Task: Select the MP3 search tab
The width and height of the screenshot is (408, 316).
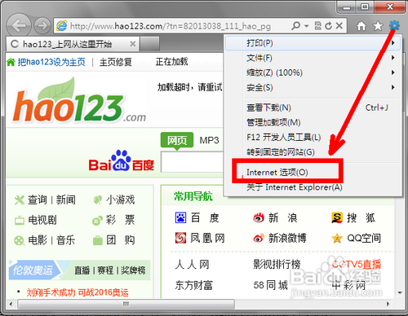Action: 209,140
